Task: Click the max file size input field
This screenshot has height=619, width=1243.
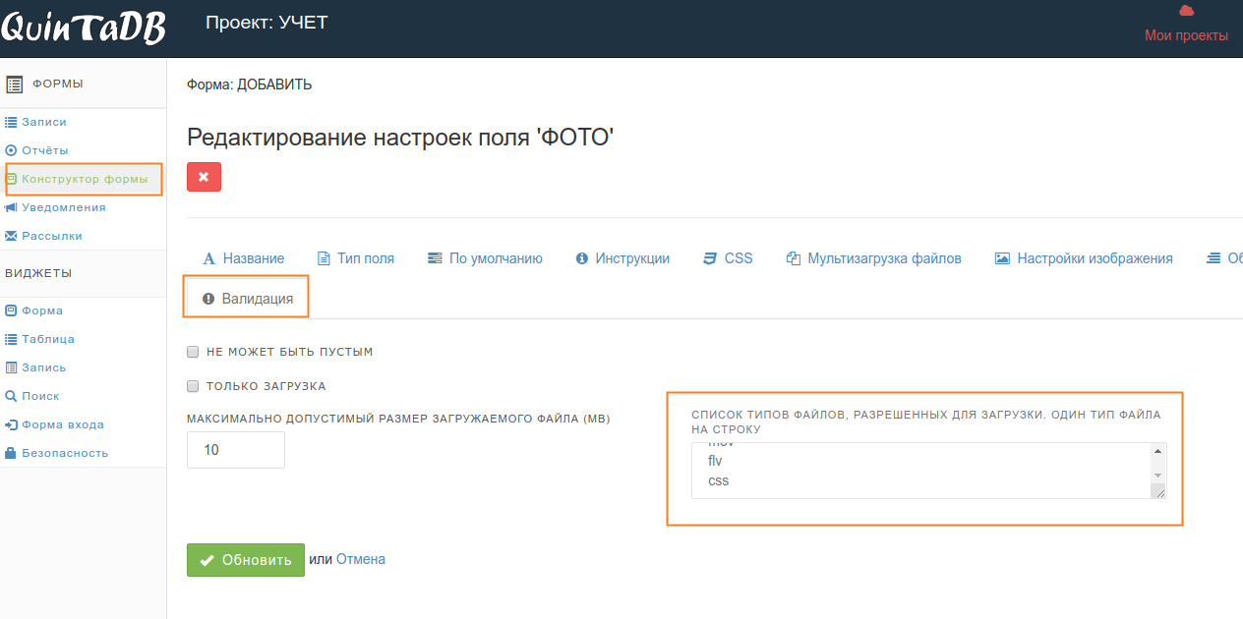Action: pos(236,450)
